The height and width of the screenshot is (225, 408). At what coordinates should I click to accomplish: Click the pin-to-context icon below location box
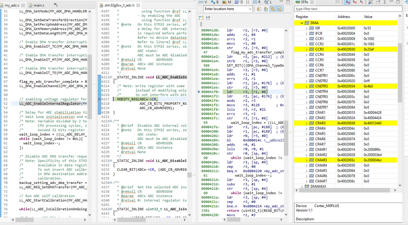[x=208, y=18]
